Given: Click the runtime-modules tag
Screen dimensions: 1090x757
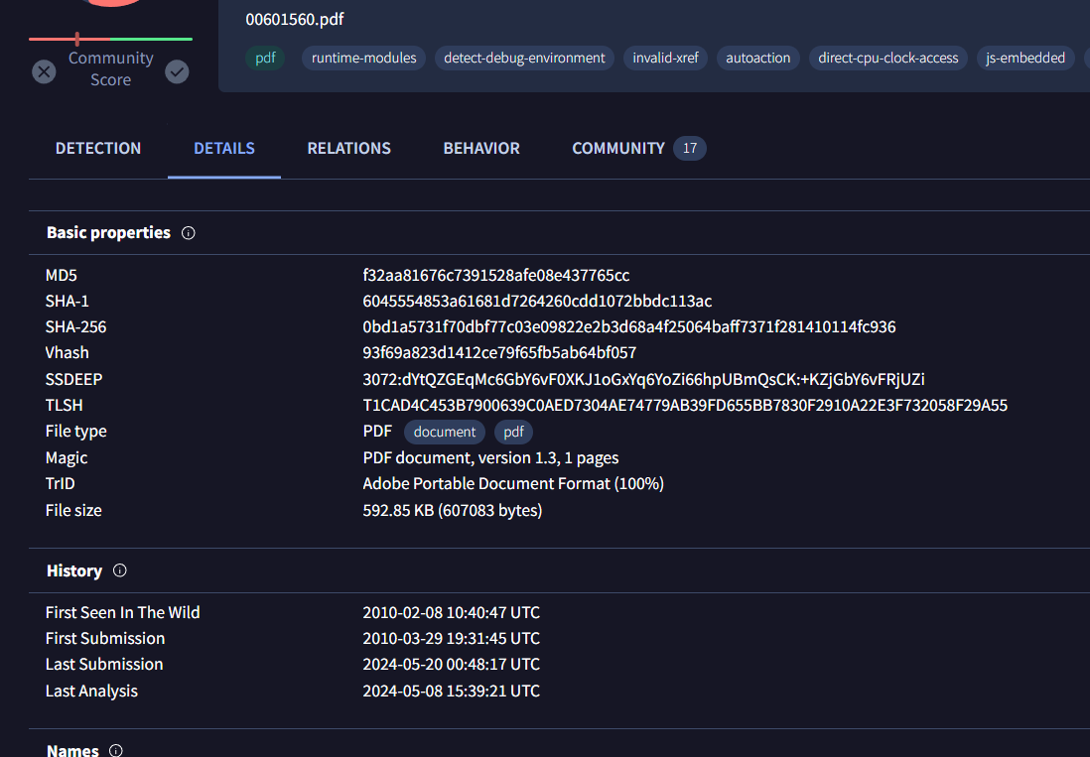Looking at the screenshot, I should coord(363,58).
